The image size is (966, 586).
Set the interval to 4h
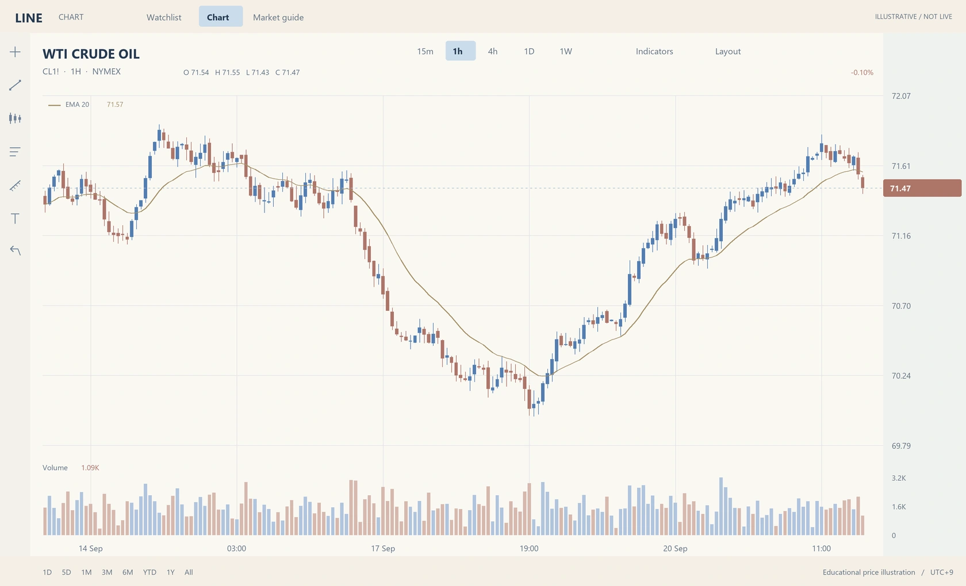pos(493,51)
